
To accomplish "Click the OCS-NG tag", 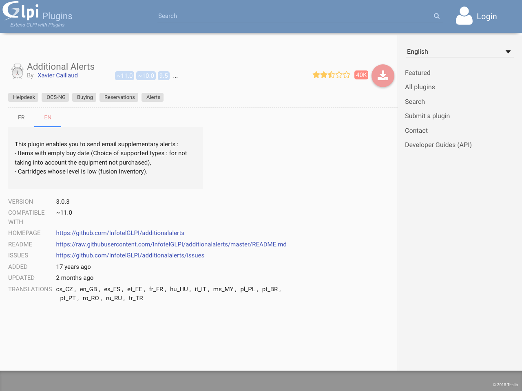I will pyautogui.click(x=56, y=97).
